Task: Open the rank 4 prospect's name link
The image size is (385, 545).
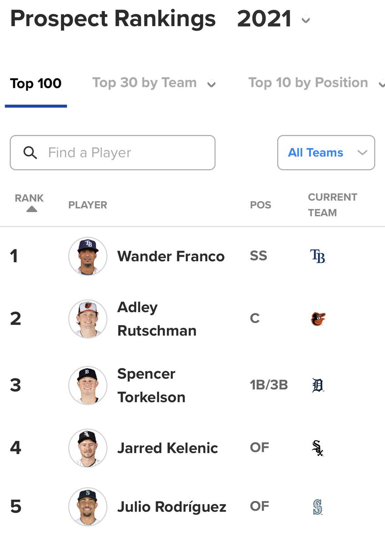Action: click(x=168, y=448)
